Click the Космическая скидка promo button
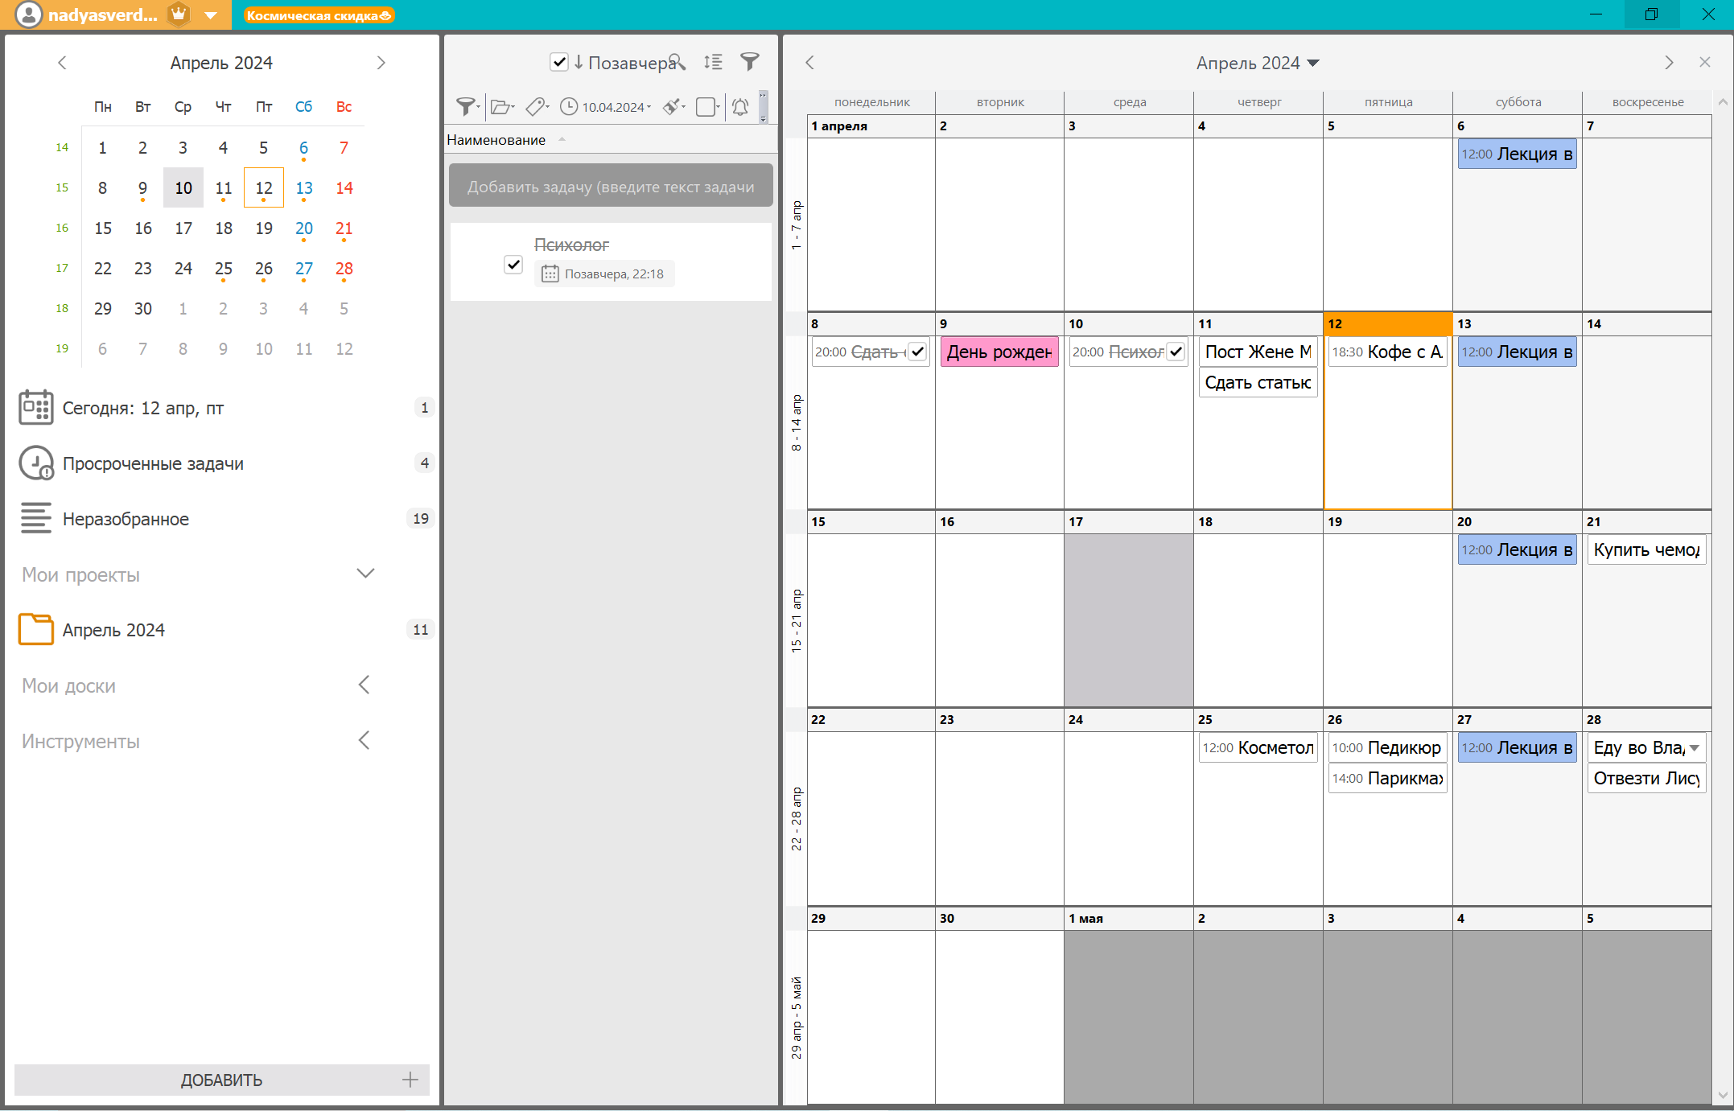Viewport: 1734px width, 1111px height. coord(319,15)
